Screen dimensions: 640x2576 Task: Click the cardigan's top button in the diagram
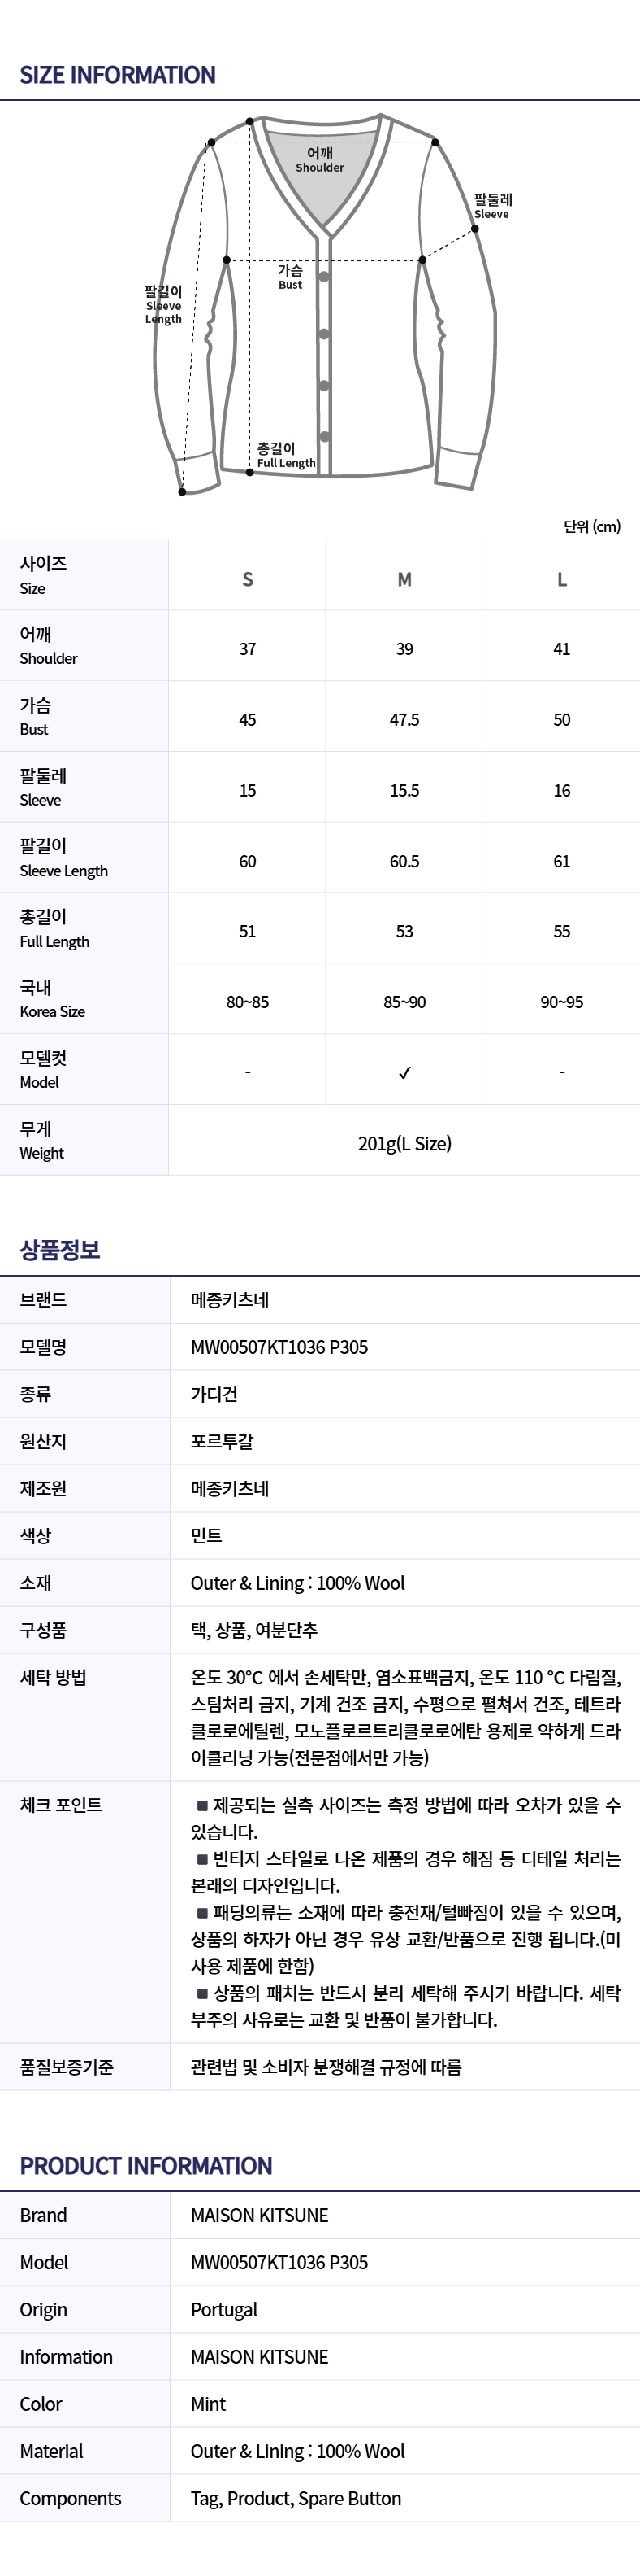[x=323, y=277]
